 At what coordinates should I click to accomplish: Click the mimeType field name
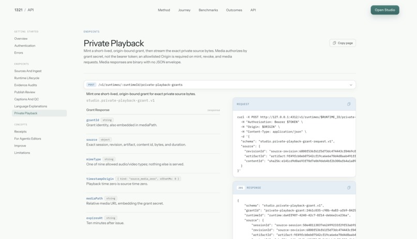pyautogui.click(x=93, y=159)
